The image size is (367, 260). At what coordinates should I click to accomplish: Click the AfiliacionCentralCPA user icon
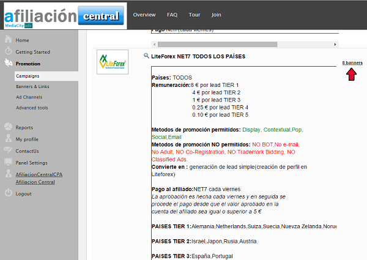pos(8,174)
